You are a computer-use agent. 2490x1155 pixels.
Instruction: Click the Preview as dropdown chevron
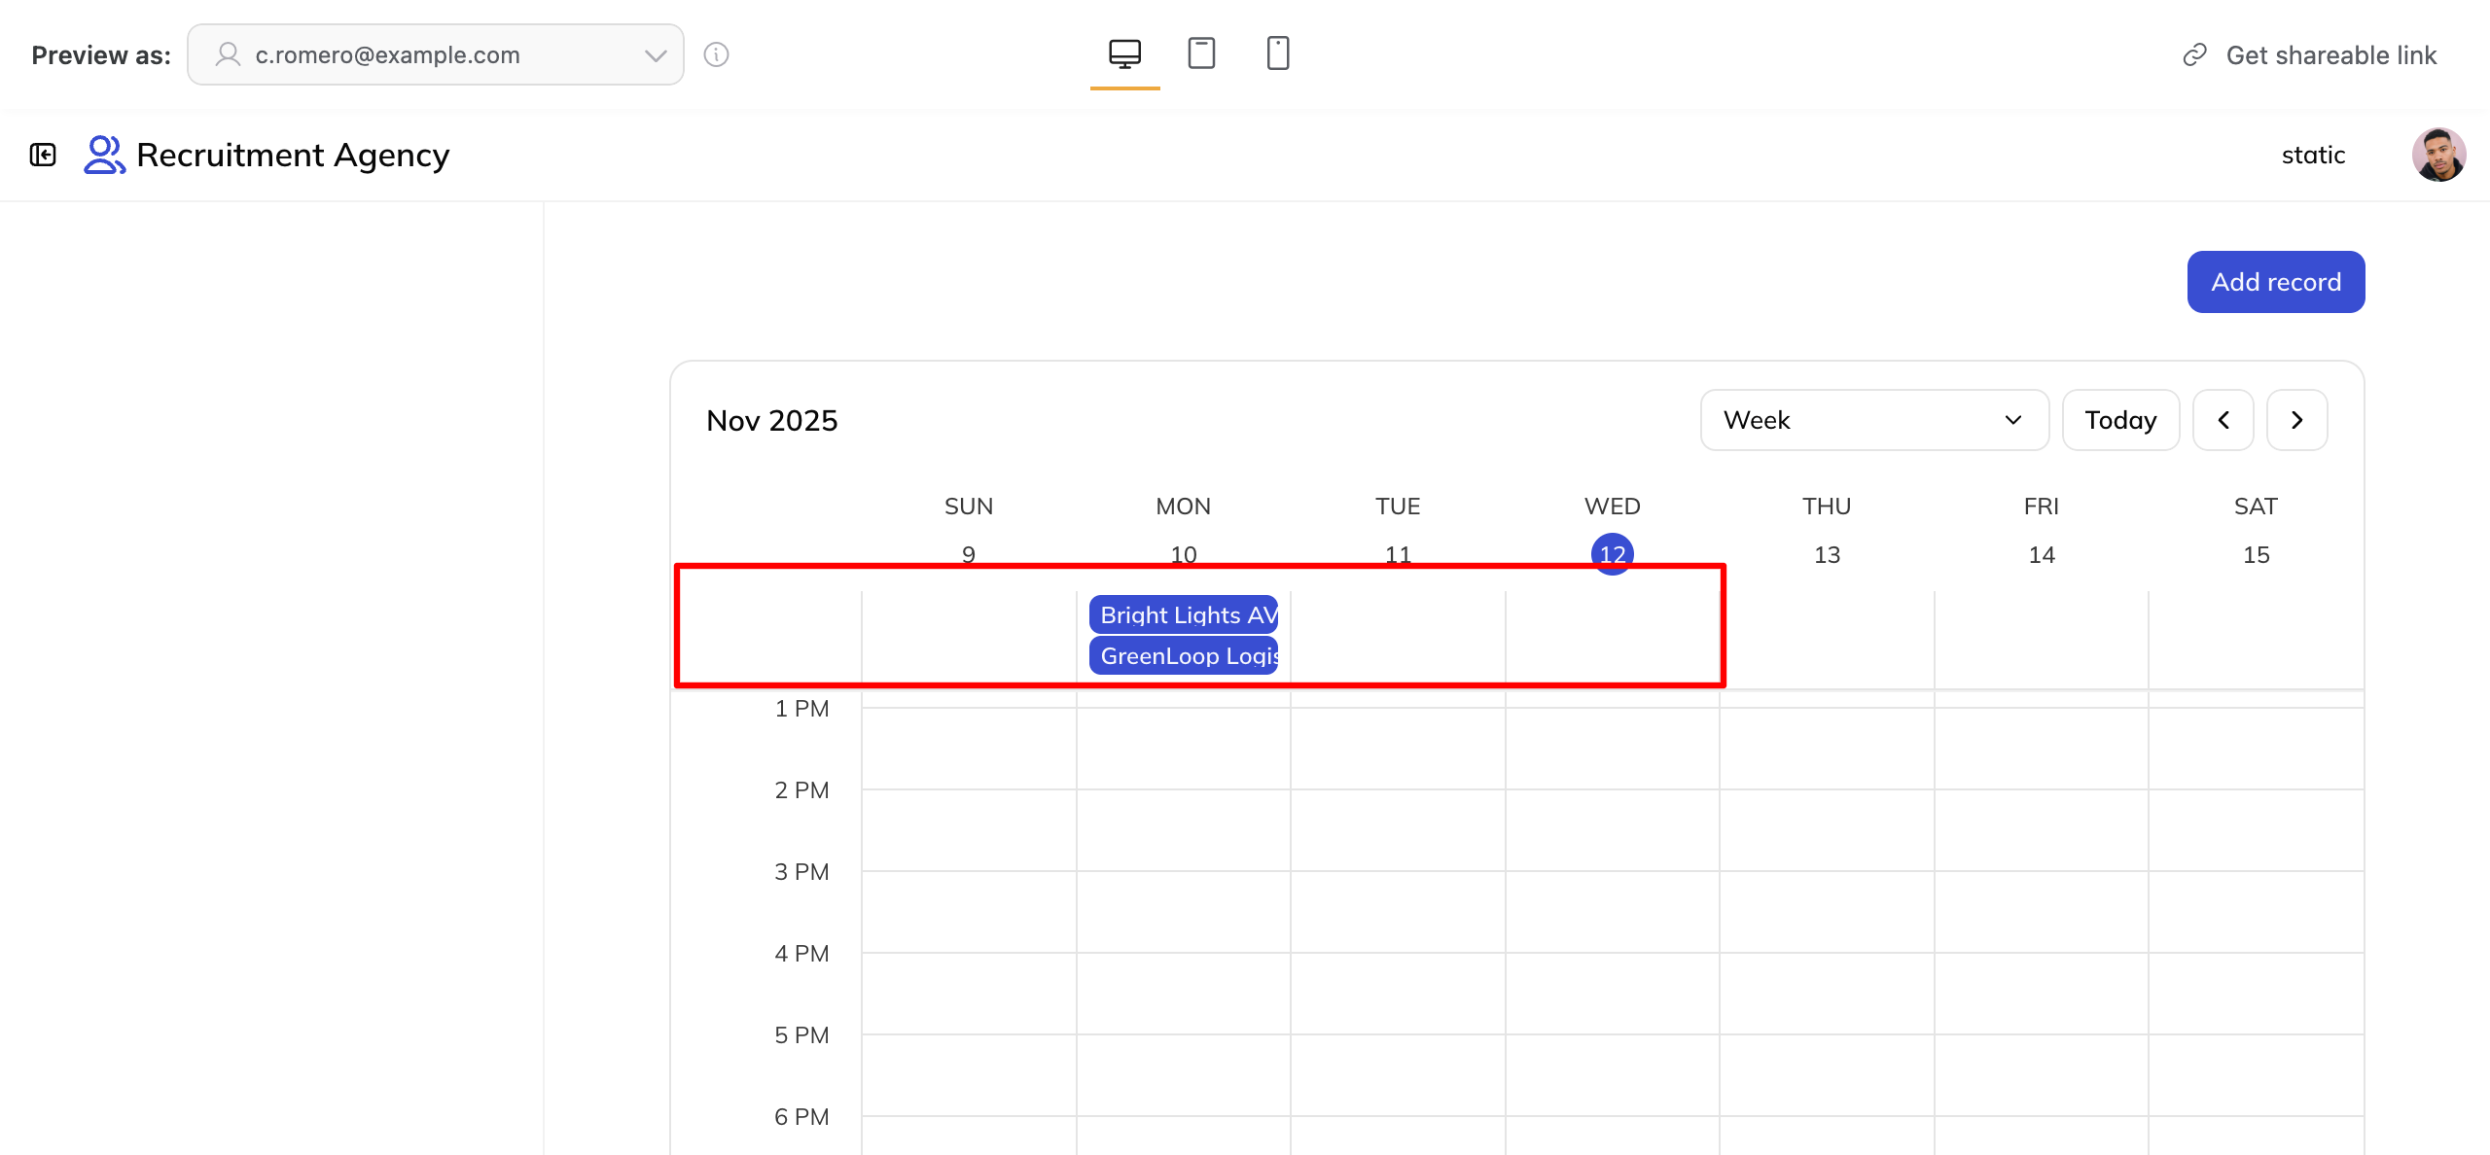(656, 55)
